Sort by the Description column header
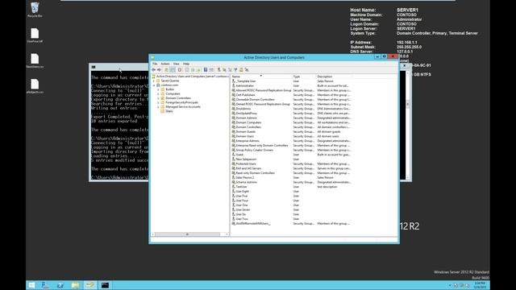516x290 pixels. coord(334,77)
